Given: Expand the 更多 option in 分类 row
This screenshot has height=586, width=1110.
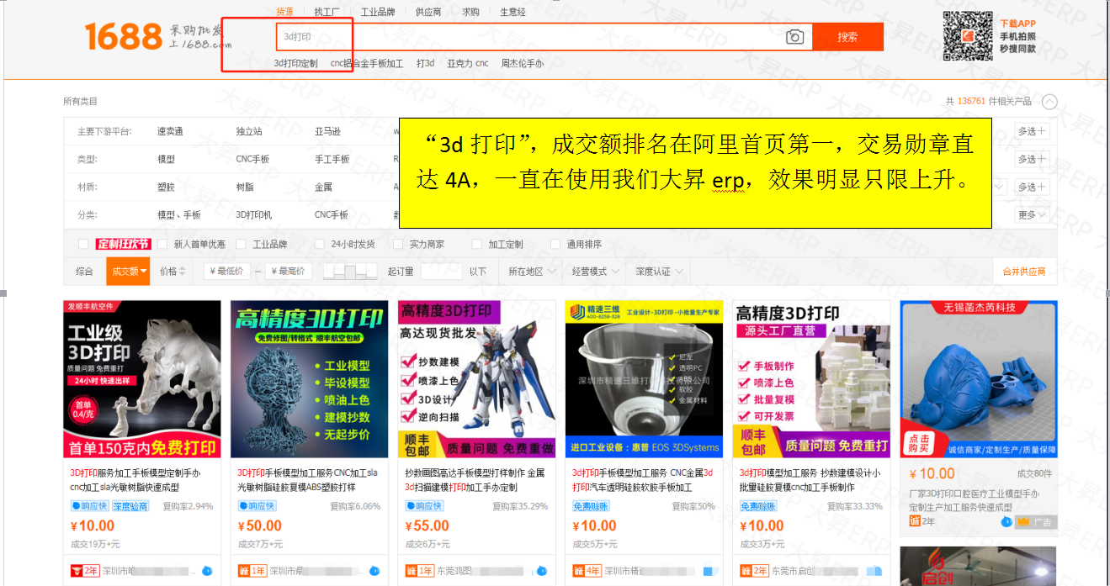Looking at the screenshot, I should point(1032,215).
